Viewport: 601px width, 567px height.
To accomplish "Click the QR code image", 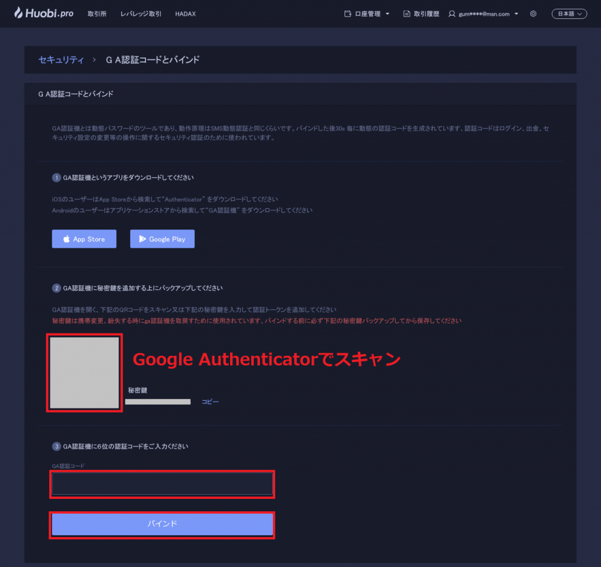I will coord(85,373).
